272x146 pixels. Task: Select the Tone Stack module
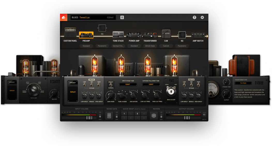pos(118,35)
